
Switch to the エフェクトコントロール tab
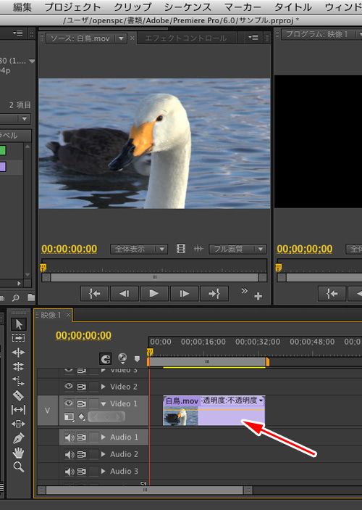click(x=186, y=38)
